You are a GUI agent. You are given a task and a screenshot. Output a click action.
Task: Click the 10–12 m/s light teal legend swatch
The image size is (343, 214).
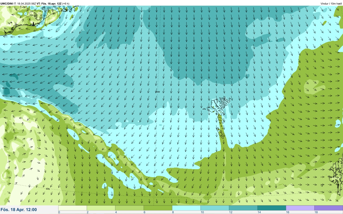[x=215, y=208]
